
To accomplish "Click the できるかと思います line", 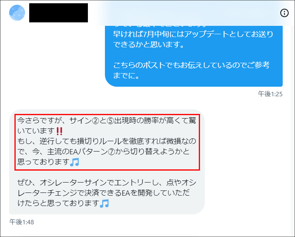I will pyautogui.click(x=148, y=45).
